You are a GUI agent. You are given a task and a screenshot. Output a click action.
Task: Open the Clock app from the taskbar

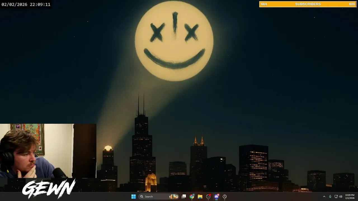coord(225,197)
